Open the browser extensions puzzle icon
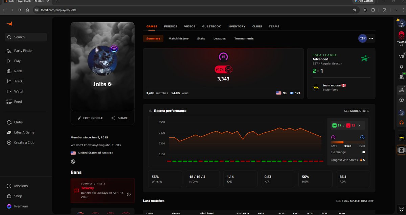The height and width of the screenshot is (215, 406). pyautogui.click(x=373, y=10)
